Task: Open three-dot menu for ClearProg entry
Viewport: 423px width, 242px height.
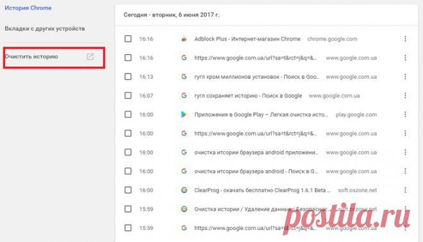Action: point(405,190)
